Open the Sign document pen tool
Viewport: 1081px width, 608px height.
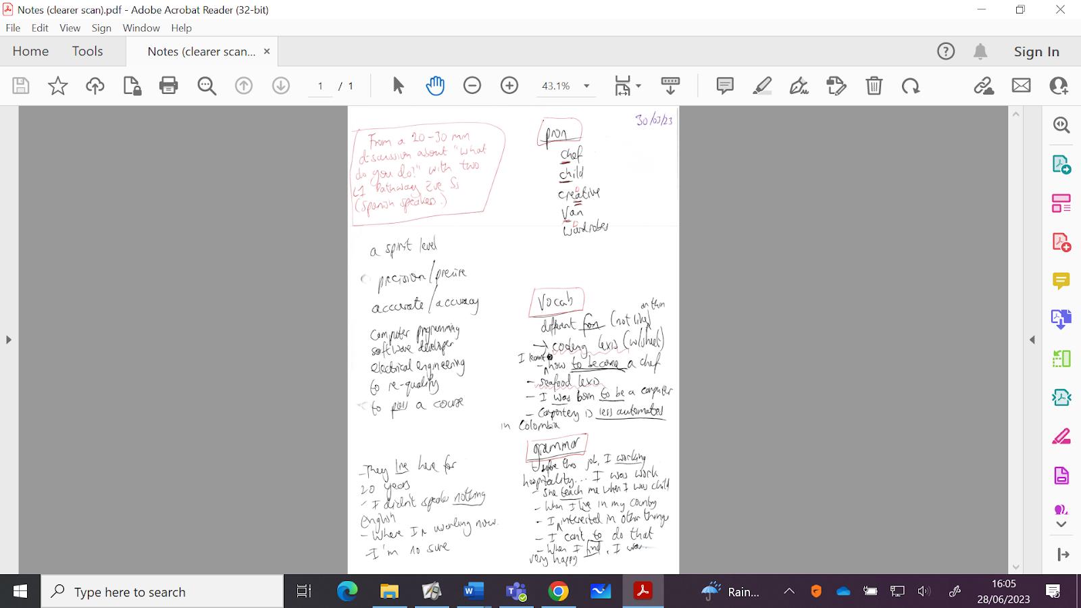(x=799, y=86)
